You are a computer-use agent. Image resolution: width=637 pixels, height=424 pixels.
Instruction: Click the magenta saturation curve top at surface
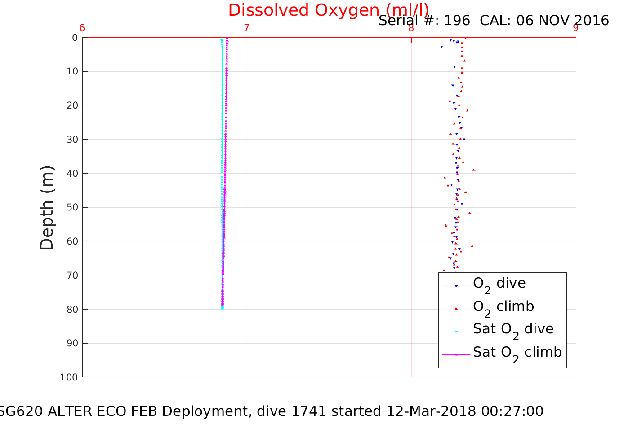click(227, 39)
